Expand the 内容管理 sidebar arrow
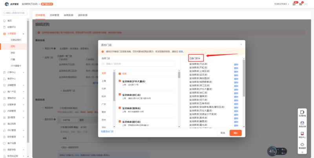The image size is (314, 158). [24, 111]
